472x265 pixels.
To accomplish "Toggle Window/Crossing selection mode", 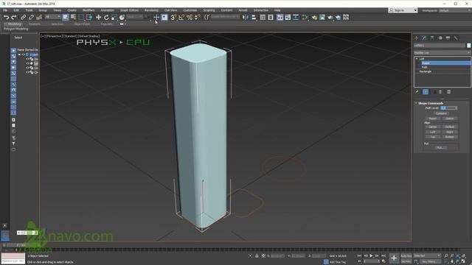I will [x=89, y=18].
